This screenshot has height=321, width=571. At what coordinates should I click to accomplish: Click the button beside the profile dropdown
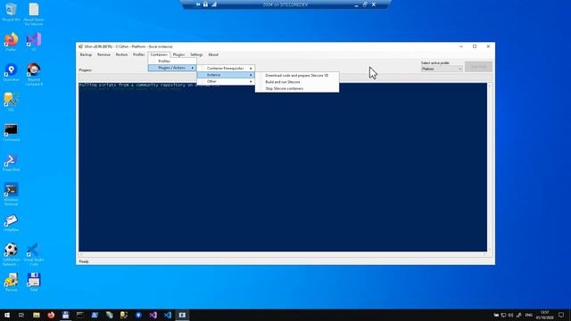pos(478,67)
